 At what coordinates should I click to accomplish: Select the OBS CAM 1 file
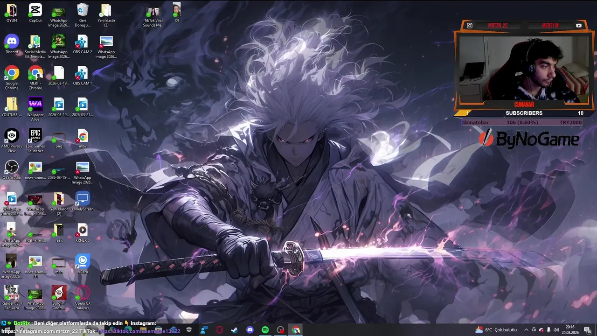[x=83, y=76]
